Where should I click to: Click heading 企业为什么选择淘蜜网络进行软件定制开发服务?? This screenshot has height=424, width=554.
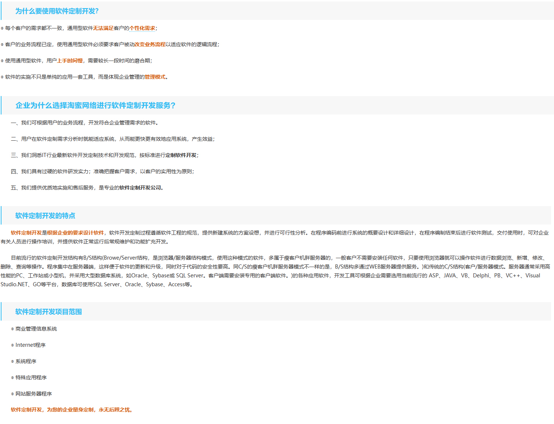(x=95, y=106)
